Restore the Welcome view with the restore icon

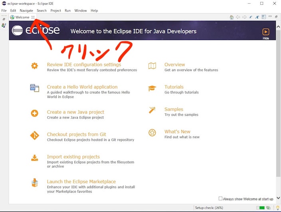276,17
